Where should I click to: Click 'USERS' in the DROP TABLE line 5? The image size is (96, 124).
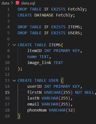coord(74,33)
